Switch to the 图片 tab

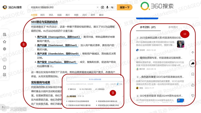(x=68, y=15)
